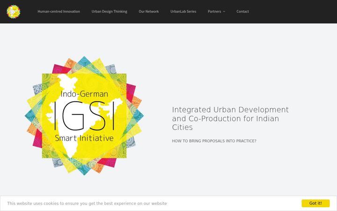Dismiss the cookie notice with Got it!
The image size is (337, 211).
pyautogui.click(x=315, y=203)
